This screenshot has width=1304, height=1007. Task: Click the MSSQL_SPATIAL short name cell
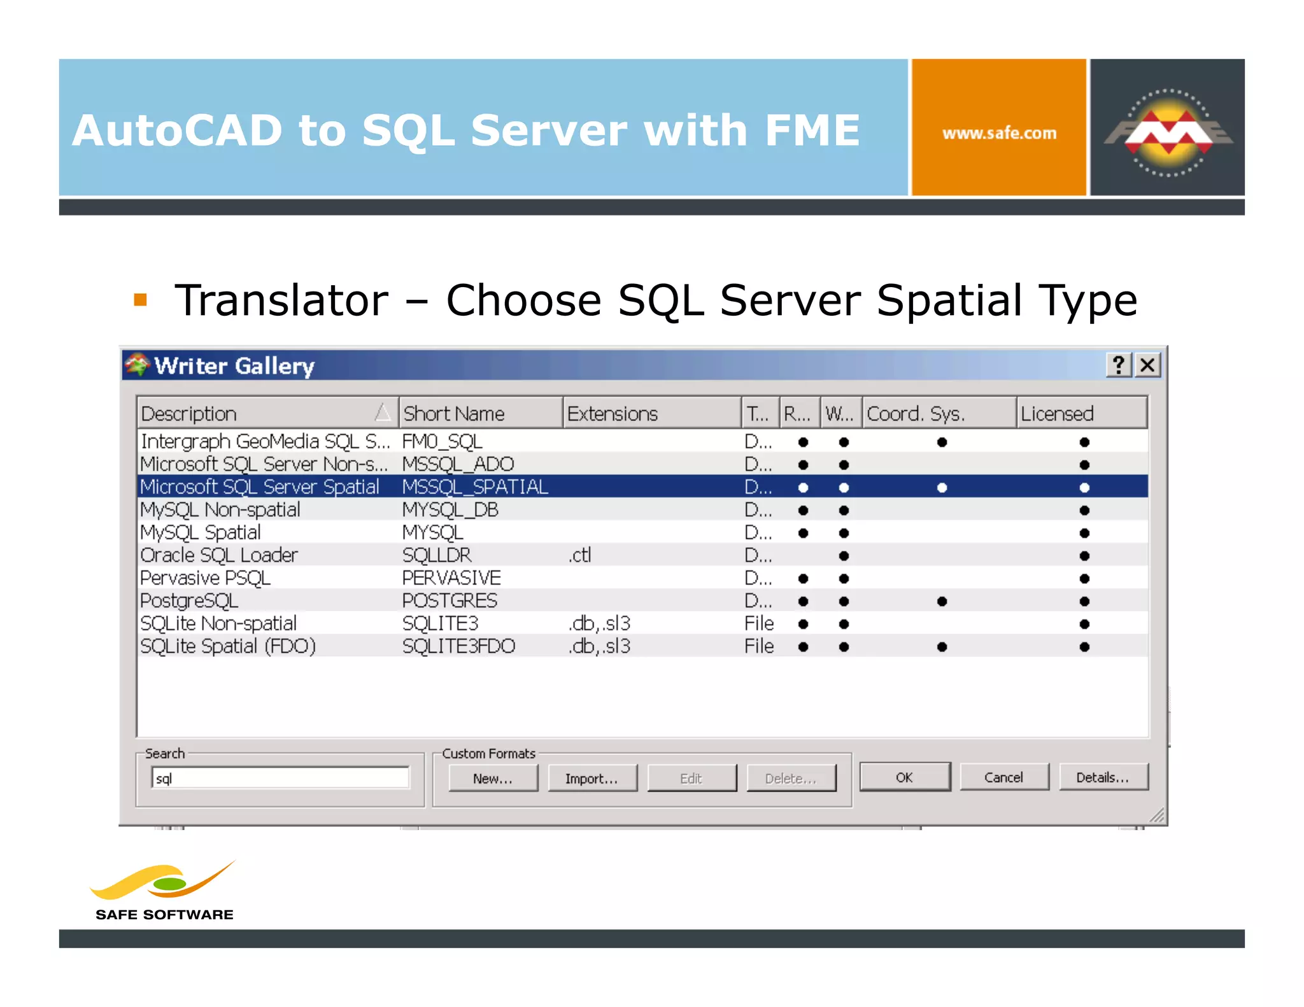(475, 487)
